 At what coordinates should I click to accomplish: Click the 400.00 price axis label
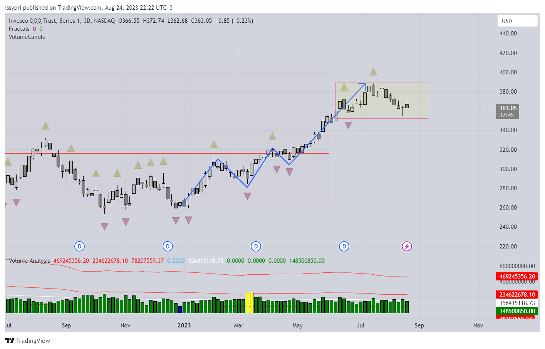[508, 72]
